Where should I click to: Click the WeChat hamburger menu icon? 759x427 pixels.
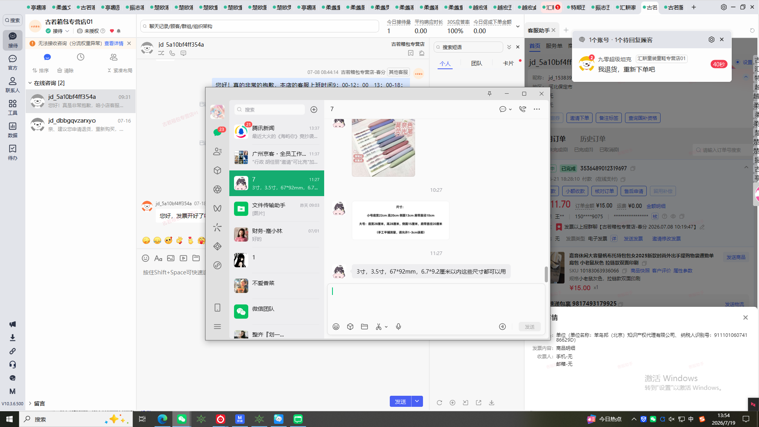click(217, 327)
